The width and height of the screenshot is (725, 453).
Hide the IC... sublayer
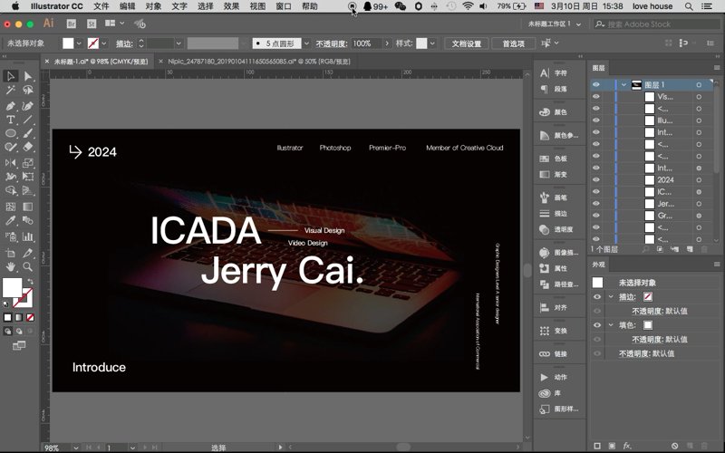[596, 191]
